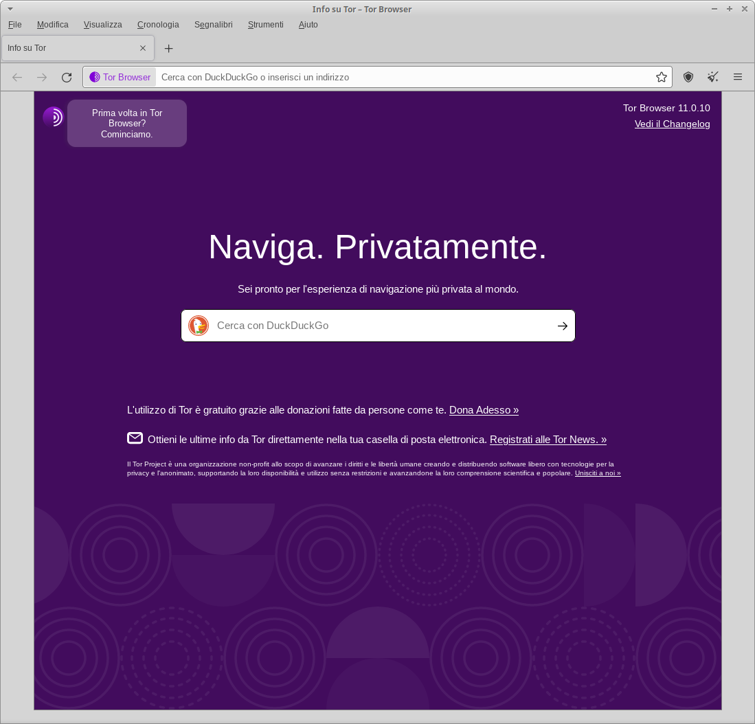The width and height of the screenshot is (755, 724).
Task: Click the back navigation arrow
Action: 17,78
